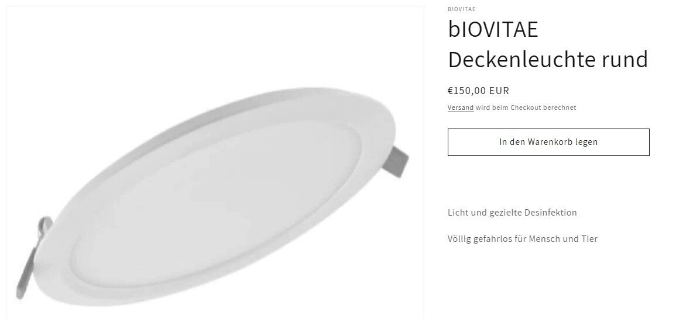Image resolution: width=676 pixels, height=319 pixels.
Task: Open the Versand shipping policy link
Action: click(460, 108)
